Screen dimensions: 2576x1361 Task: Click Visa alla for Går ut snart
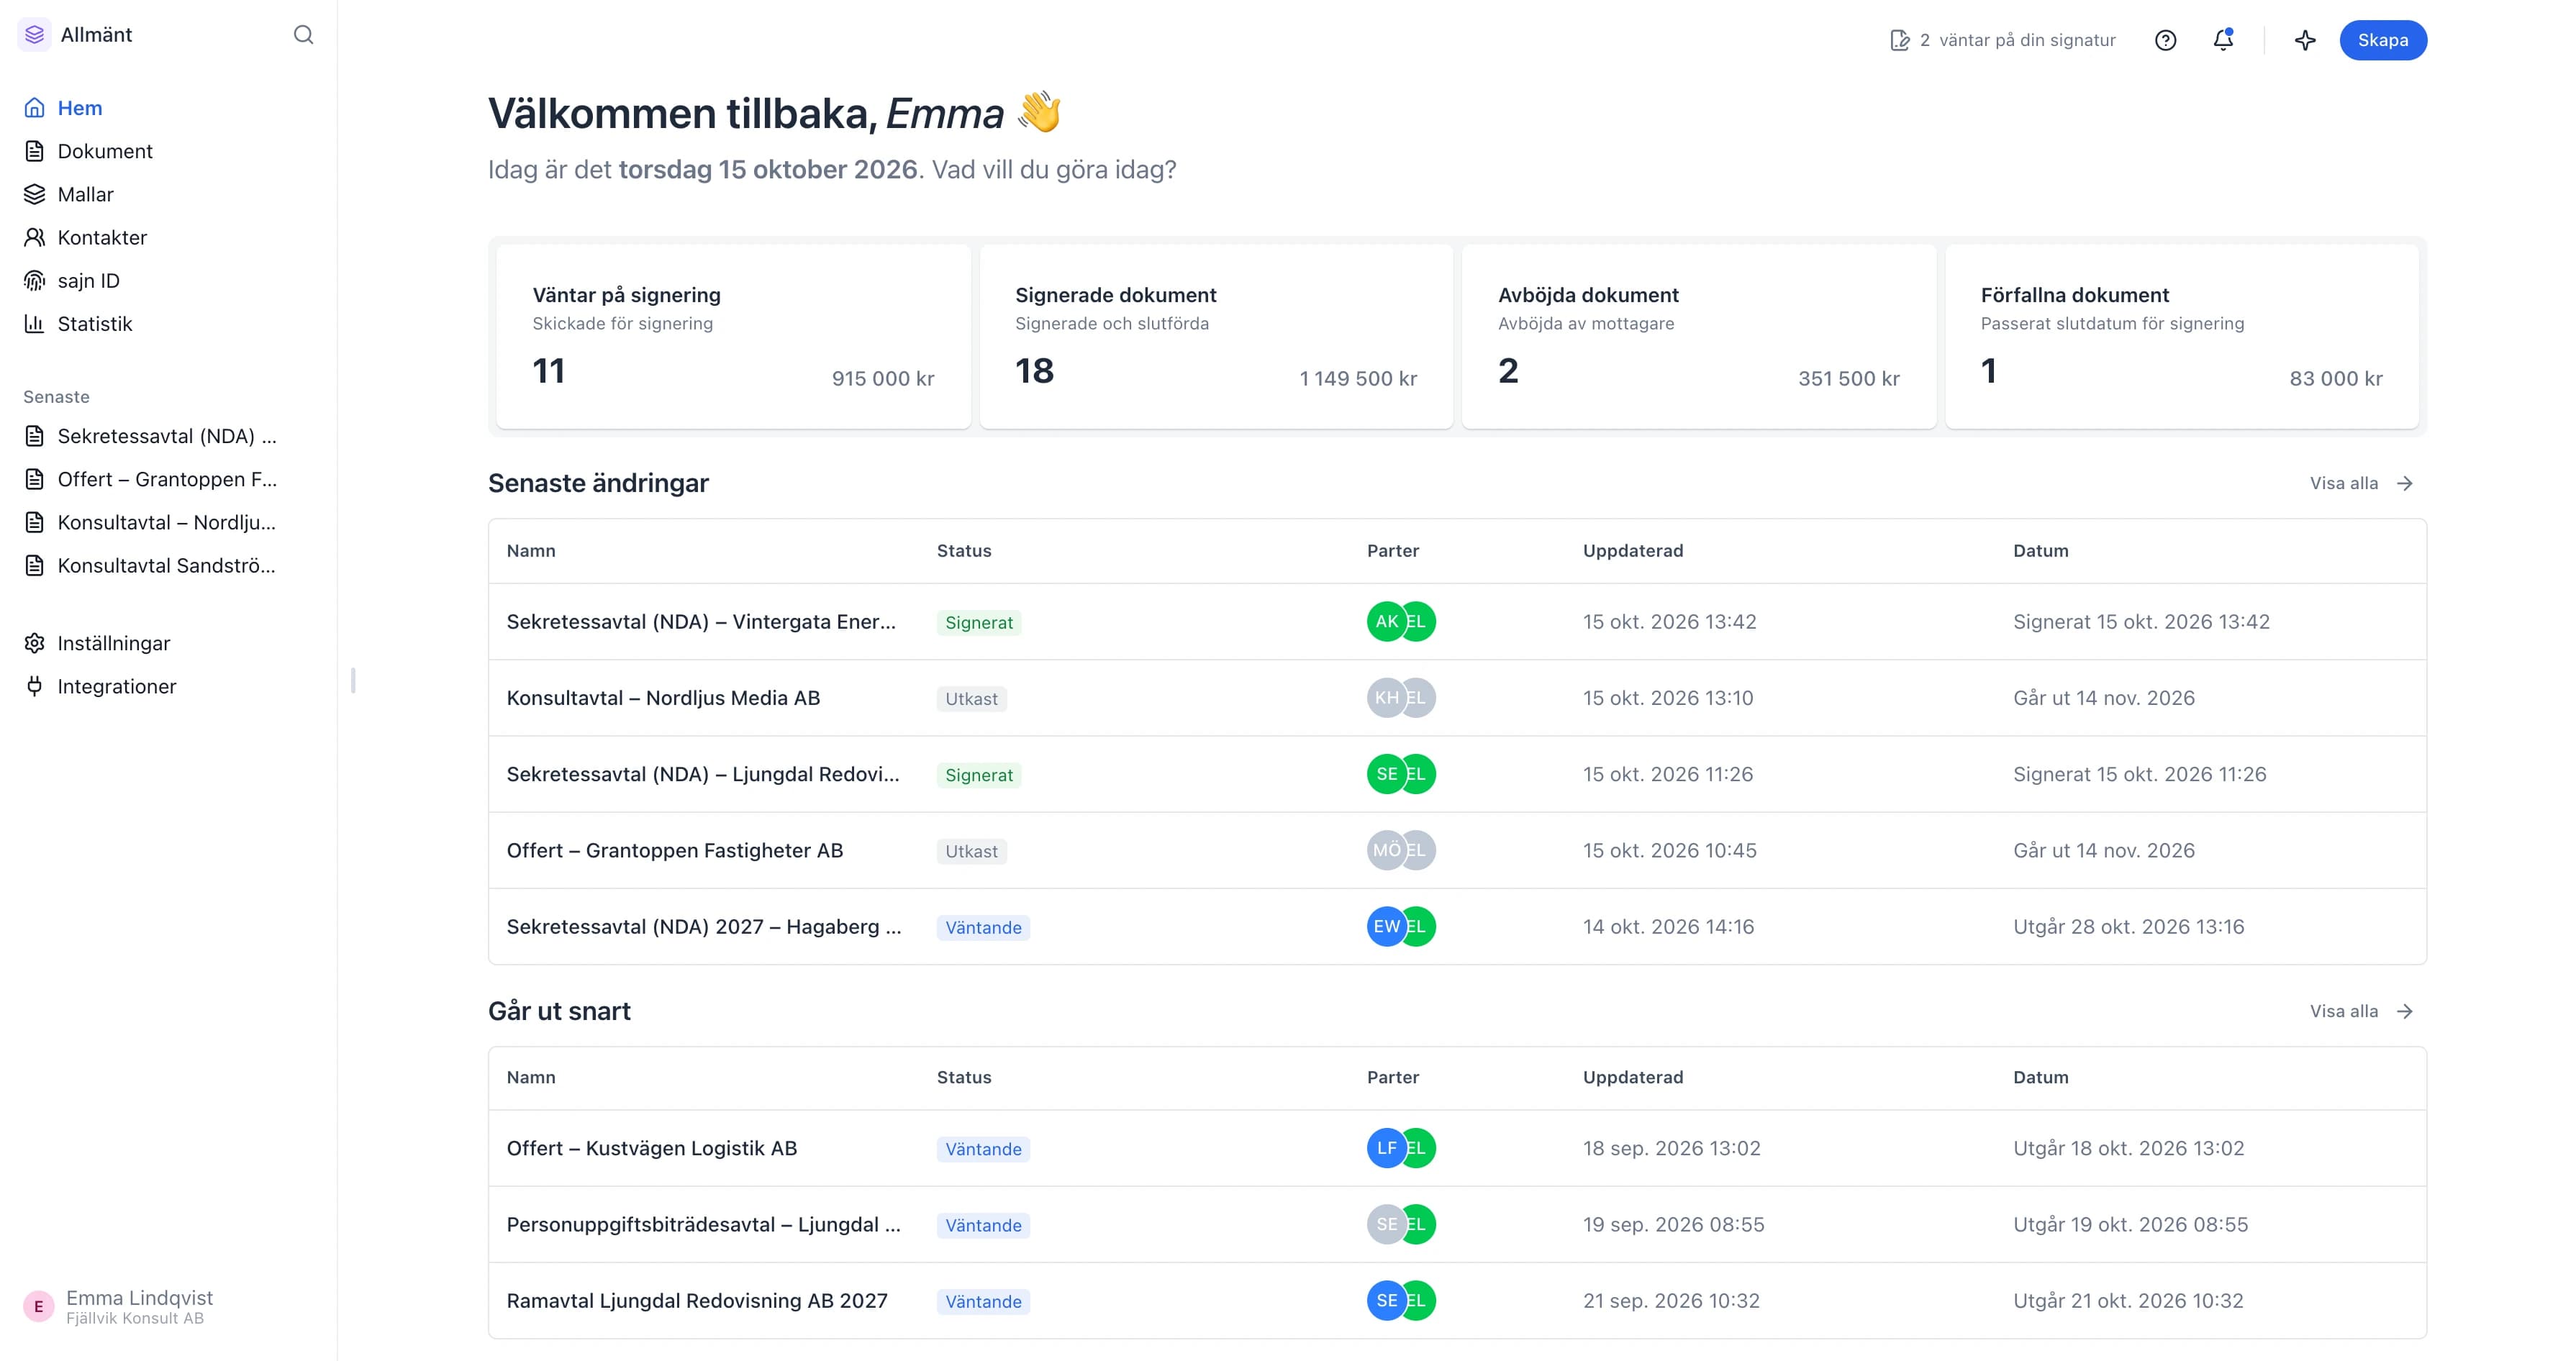2361,1011
